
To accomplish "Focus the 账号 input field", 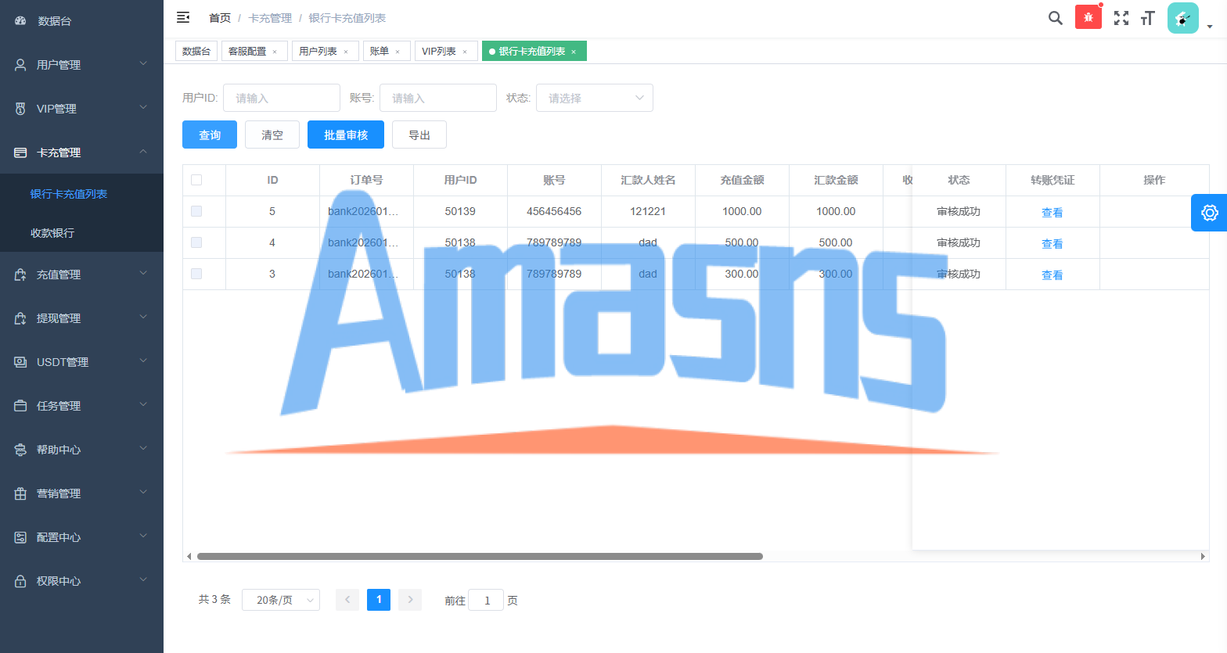I will click(x=438, y=98).
